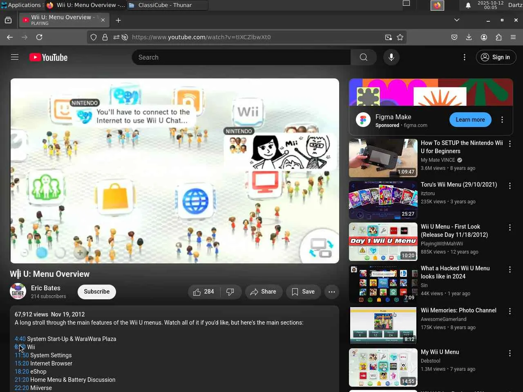
Task: List all tabs with the chevron
Action: click(x=457, y=20)
